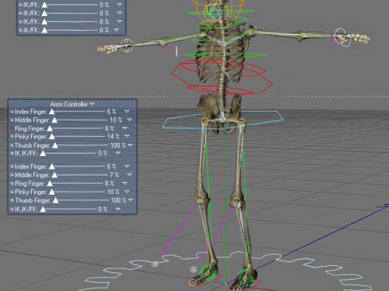Click the 7 % value of Middle Finger

pyautogui.click(x=114, y=175)
